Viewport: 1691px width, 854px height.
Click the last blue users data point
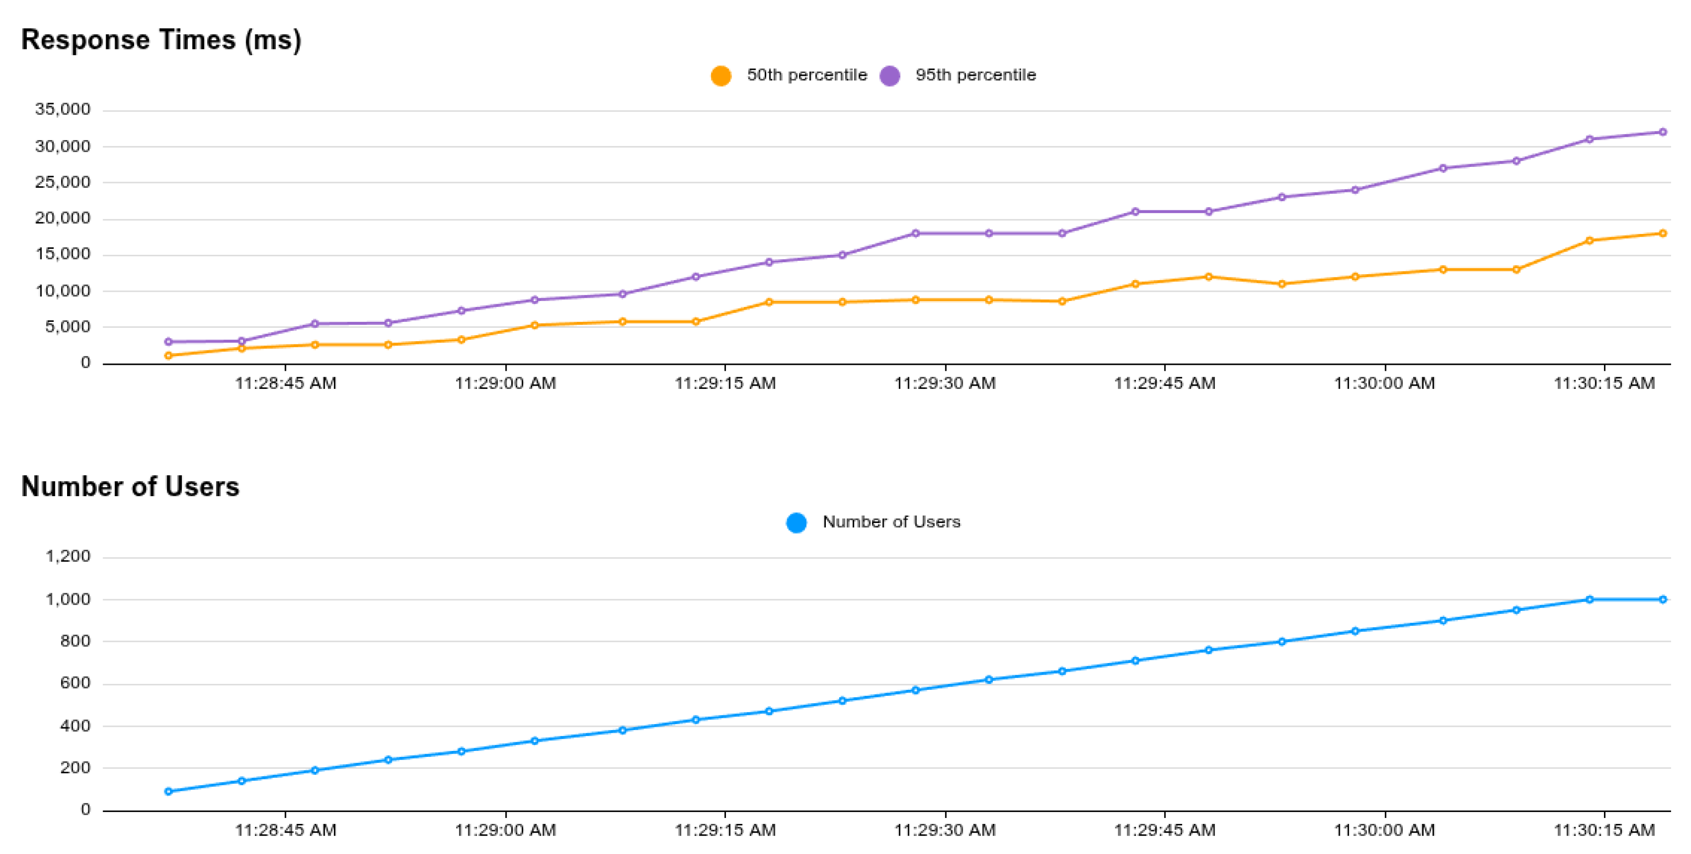click(1663, 600)
